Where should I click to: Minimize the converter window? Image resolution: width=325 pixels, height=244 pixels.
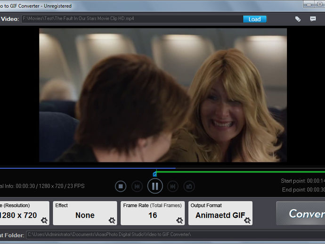309,4
